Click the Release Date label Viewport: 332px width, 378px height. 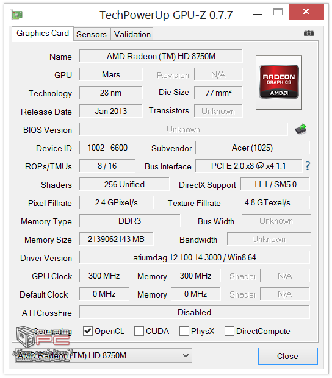click(x=46, y=112)
